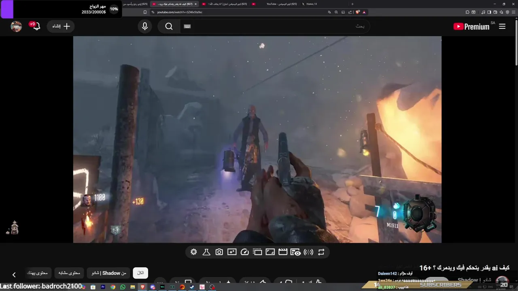
Task: Open the Brave Wallet icon
Action: click(x=495, y=12)
